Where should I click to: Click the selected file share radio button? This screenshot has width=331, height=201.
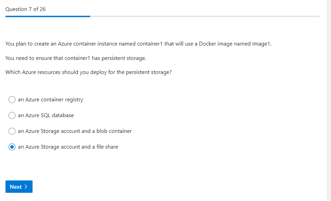coord(12,147)
